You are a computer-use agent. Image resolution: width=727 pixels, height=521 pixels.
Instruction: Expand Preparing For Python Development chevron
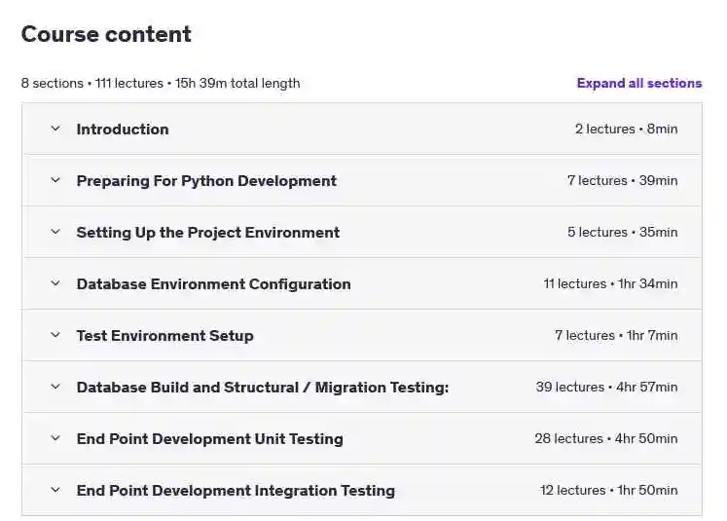55,180
